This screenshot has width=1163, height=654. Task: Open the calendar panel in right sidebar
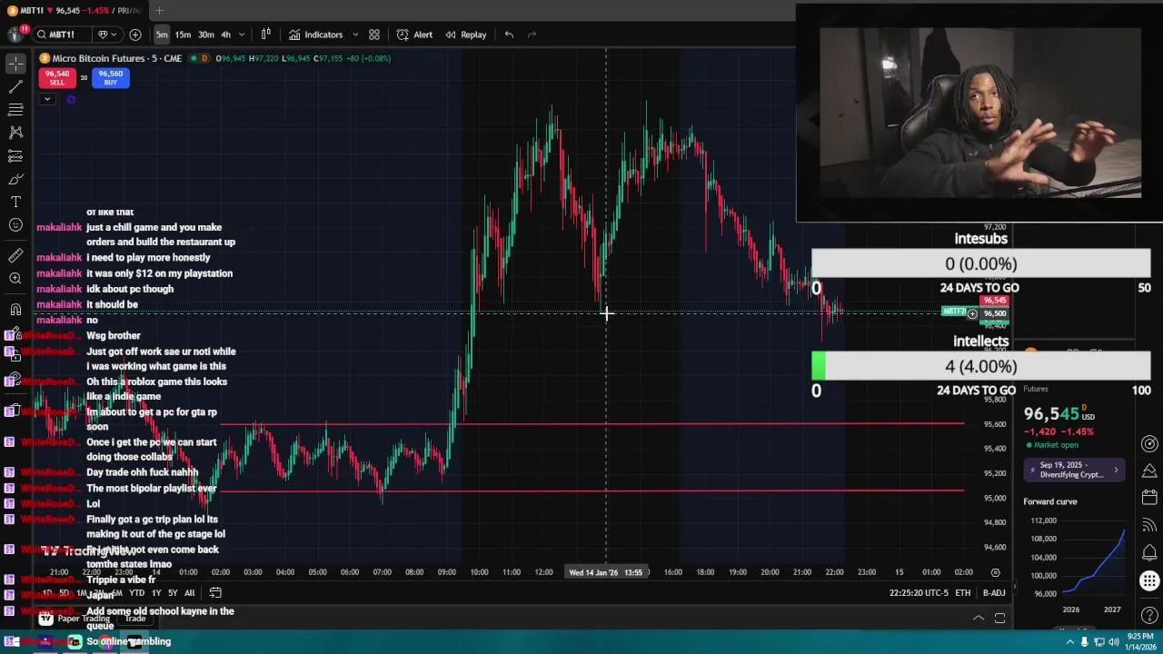tap(1149, 497)
